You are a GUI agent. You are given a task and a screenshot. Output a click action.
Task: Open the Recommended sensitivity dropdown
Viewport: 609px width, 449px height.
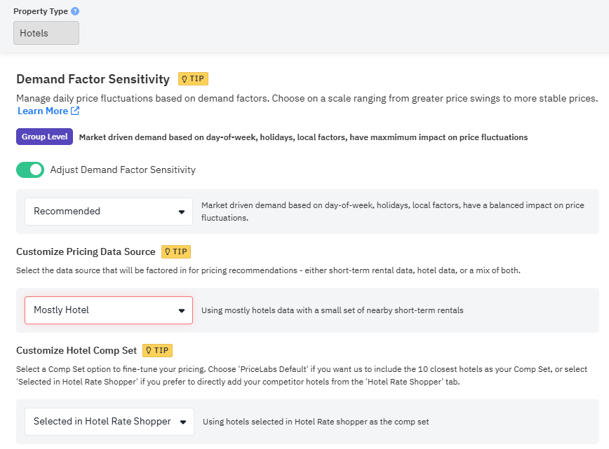coord(109,212)
